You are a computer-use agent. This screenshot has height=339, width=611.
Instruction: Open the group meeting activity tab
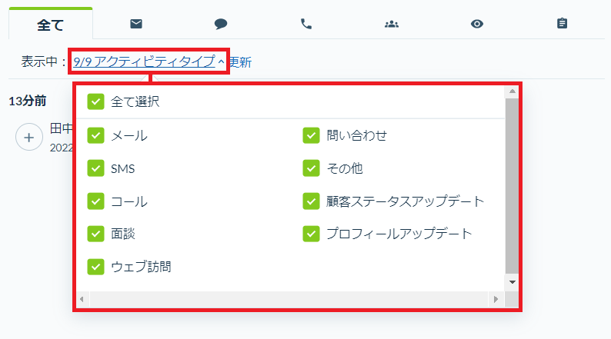391,24
